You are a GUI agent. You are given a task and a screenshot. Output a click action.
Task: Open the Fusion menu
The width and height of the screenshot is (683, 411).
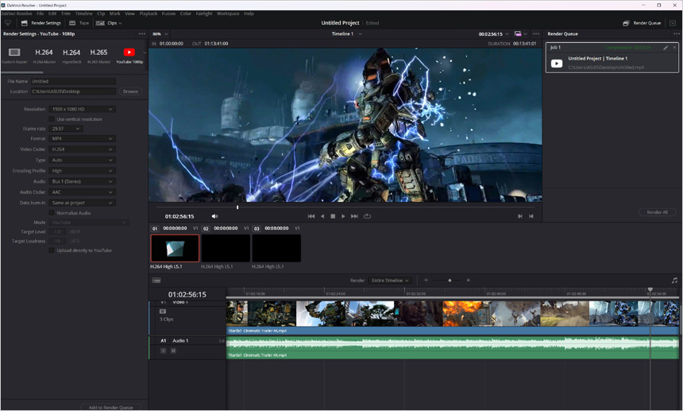pos(168,14)
